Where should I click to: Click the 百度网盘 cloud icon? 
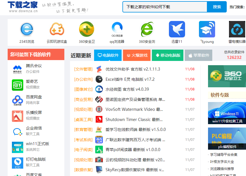click(x=18, y=100)
